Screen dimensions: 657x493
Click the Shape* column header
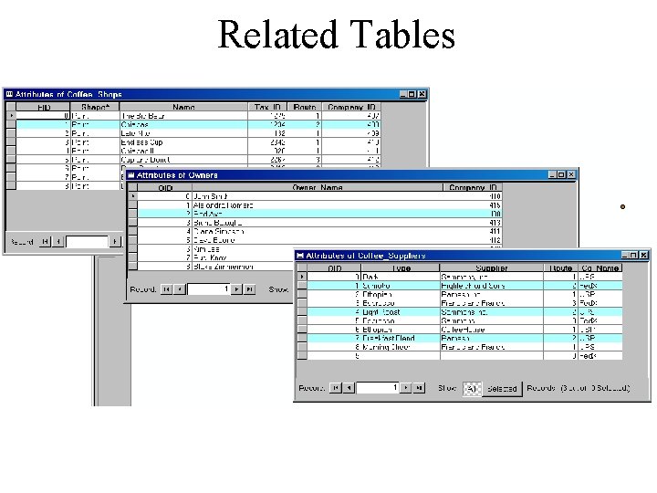tap(95, 107)
